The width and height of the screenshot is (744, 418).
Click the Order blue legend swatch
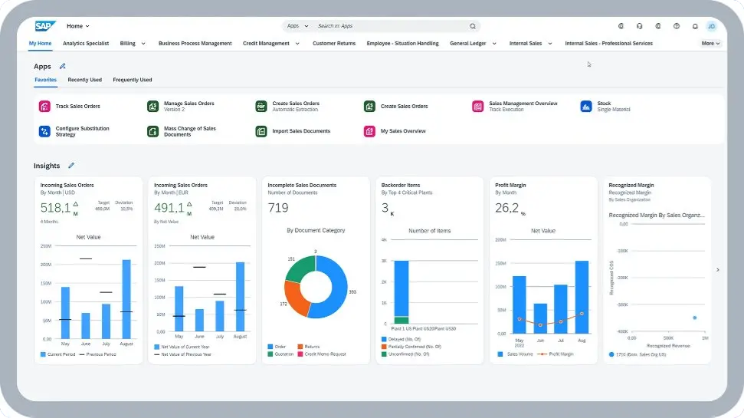tap(270, 347)
